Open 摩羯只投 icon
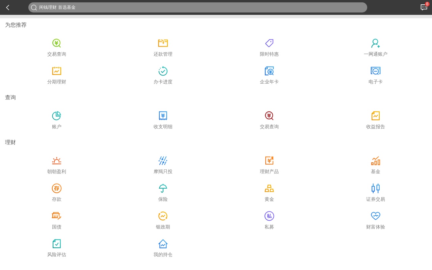 point(163,161)
